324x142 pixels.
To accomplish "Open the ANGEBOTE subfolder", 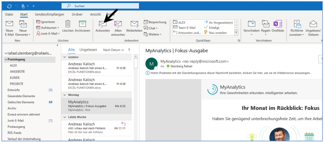I will point(17,72).
